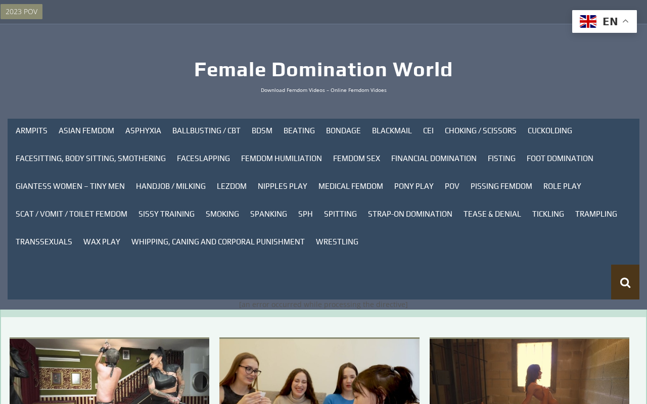Choose the Pony Play category

(x=414, y=186)
